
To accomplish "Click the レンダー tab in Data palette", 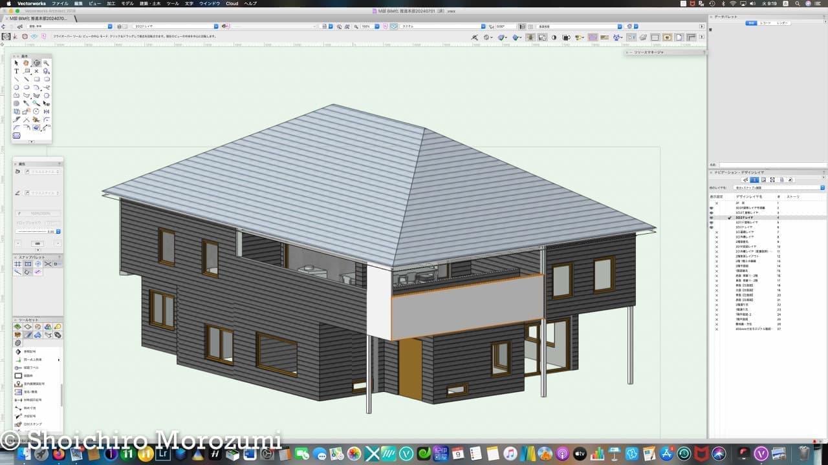I will [x=782, y=23].
